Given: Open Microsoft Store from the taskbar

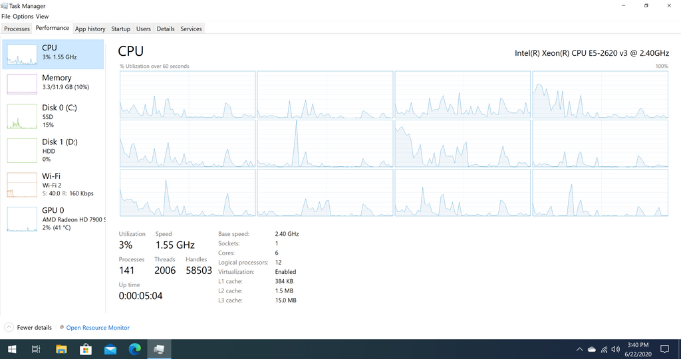Looking at the screenshot, I should pos(86,349).
